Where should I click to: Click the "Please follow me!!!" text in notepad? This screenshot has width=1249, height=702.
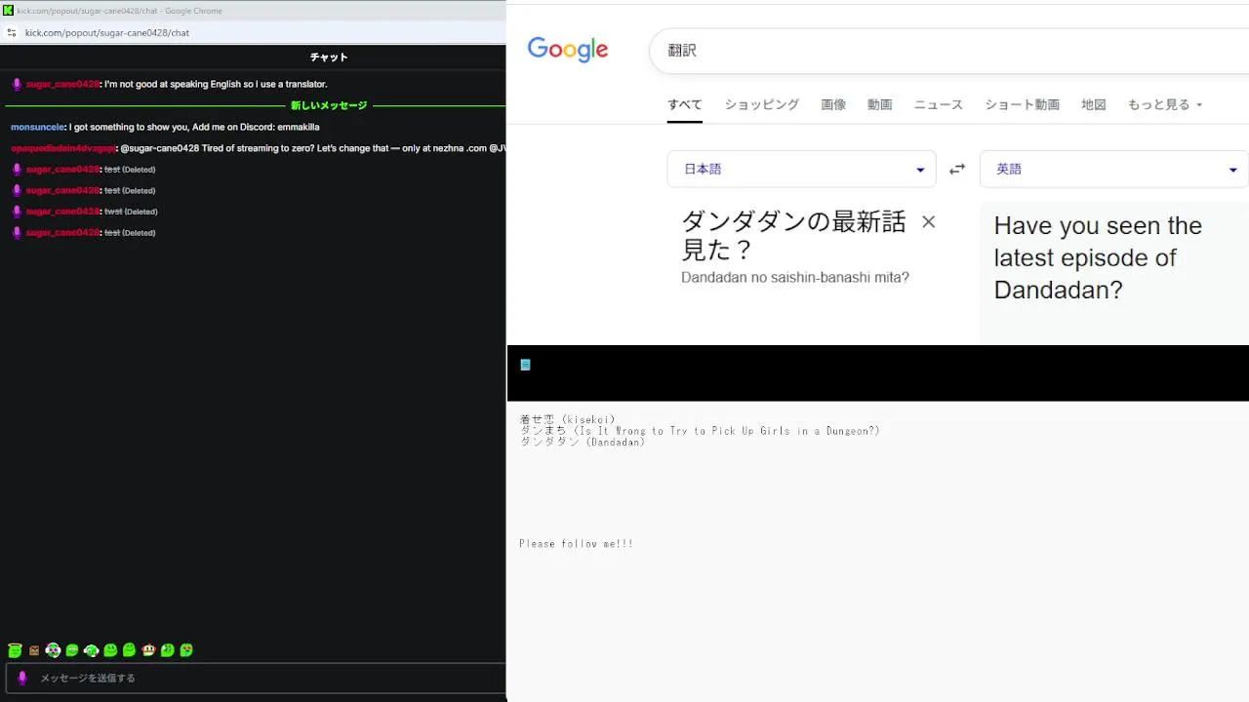click(x=577, y=544)
